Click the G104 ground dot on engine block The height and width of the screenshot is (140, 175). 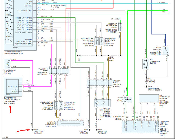pyautogui.click(x=146, y=87)
